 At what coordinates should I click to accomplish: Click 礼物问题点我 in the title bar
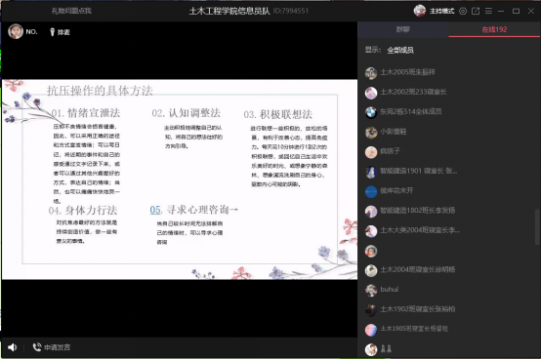71,11
